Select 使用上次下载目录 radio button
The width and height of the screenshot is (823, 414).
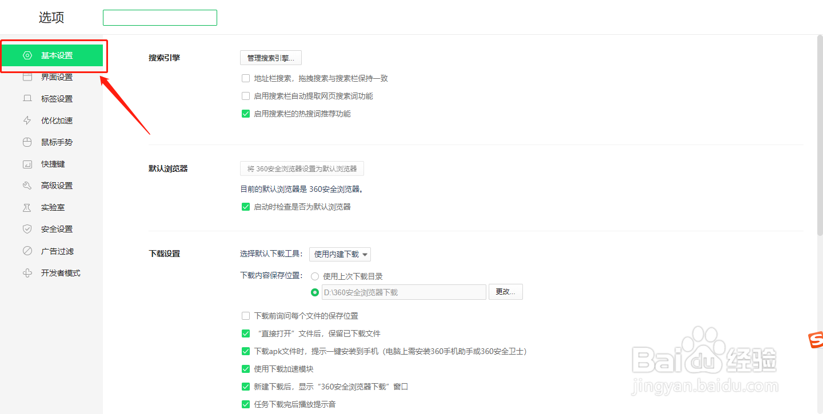point(315,276)
